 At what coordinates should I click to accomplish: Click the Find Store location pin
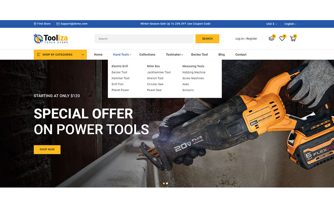[x=35, y=24]
